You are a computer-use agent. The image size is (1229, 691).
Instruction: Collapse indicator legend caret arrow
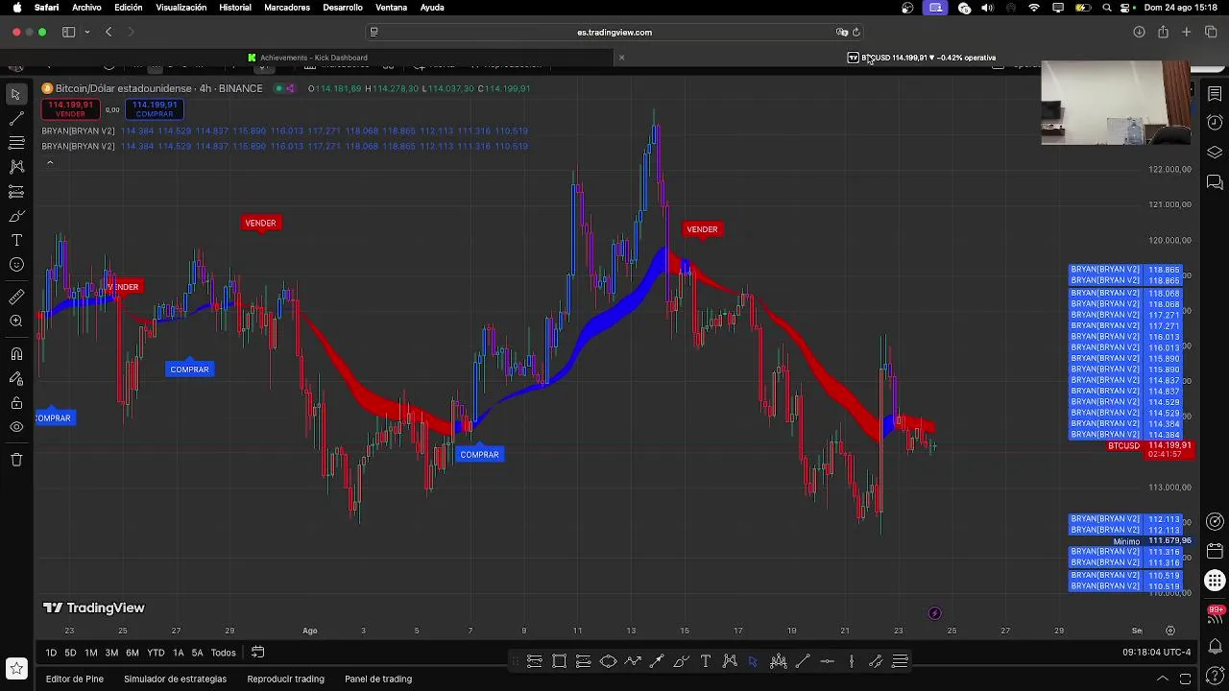click(x=50, y=163)
